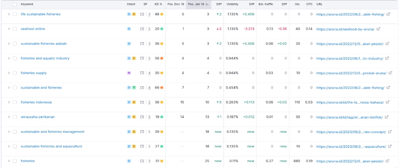Click yellow KD dot for life sustainable fisheries

[162, 14]
